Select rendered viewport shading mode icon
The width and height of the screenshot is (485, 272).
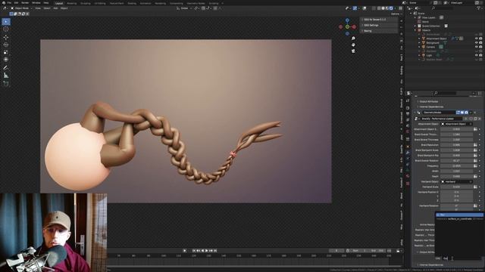(x=391, y=8)
